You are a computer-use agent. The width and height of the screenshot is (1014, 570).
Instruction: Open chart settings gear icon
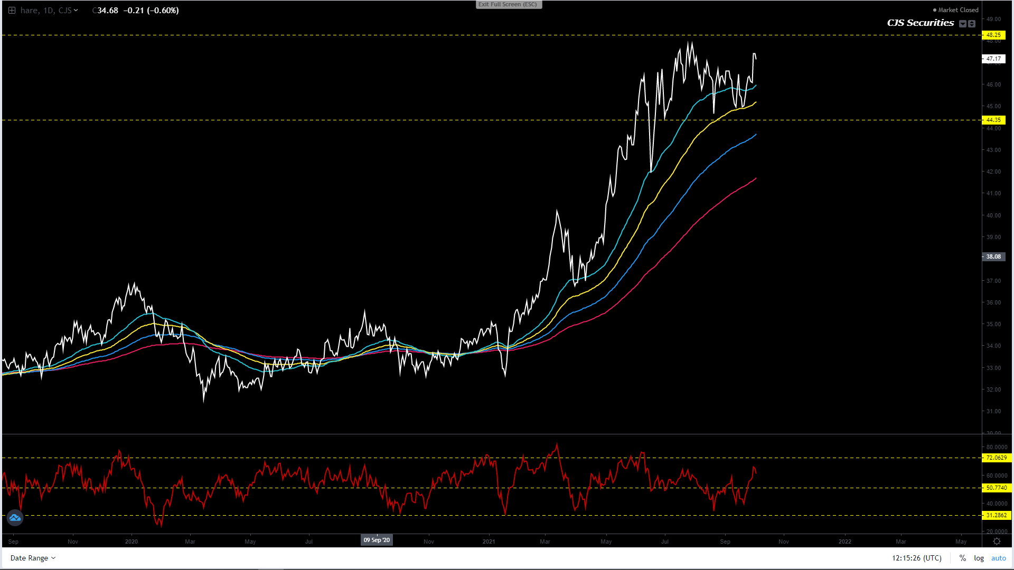click(x=997, y=541)
